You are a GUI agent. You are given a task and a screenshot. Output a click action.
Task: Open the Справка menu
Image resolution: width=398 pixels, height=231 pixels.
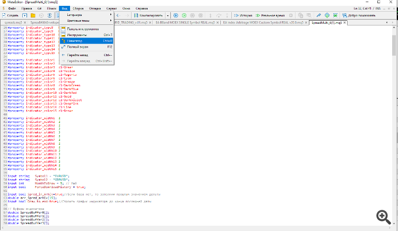(142, 8)
